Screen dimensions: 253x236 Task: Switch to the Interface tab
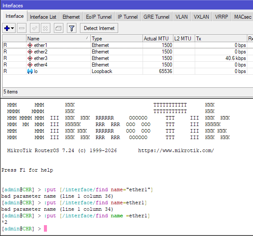(14, 16)
